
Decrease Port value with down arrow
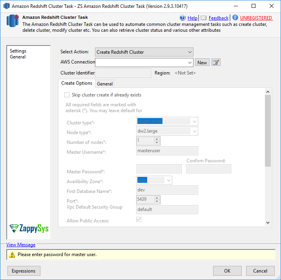157,202
